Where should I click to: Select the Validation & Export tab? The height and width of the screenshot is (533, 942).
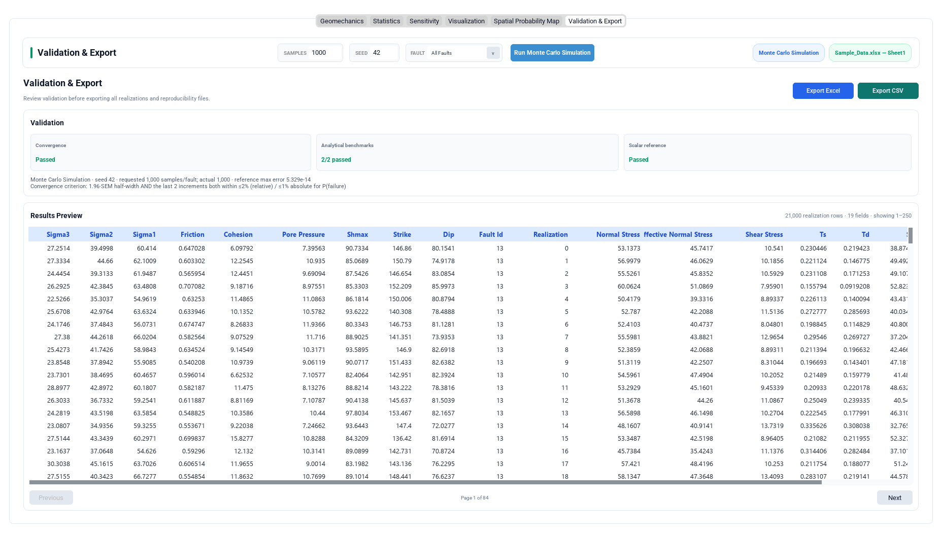pyautogui.click(x=595, y=21)
